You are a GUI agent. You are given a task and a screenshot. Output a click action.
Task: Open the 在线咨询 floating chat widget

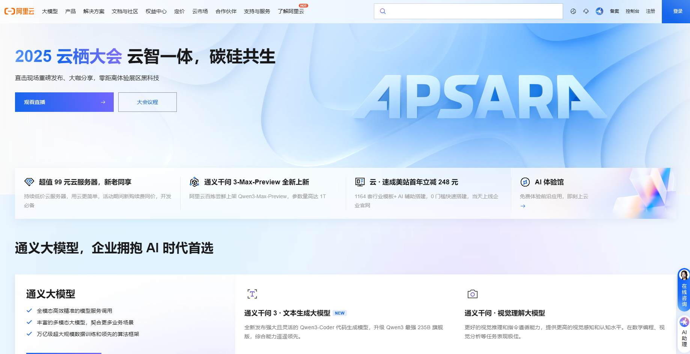684,289
